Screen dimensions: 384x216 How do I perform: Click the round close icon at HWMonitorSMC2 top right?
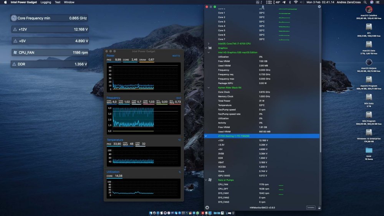319,7
